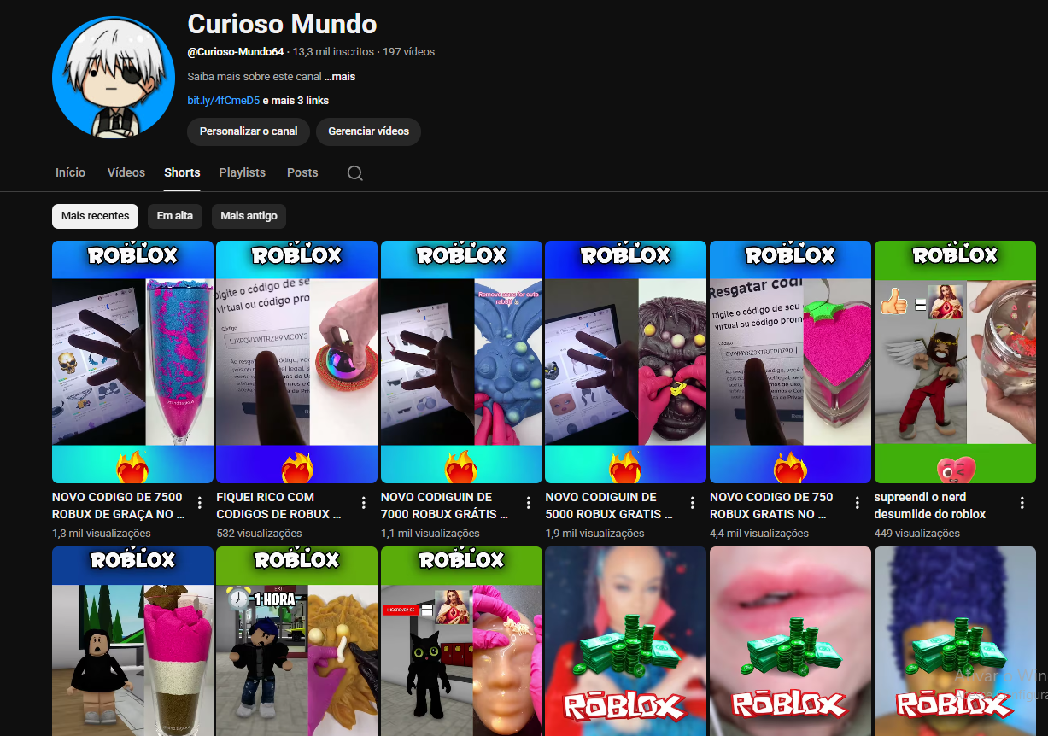Viewport: 1048px width, 736px height.
Task: Open the channel search magnifier icon
Action: click(x=355, y=173)
